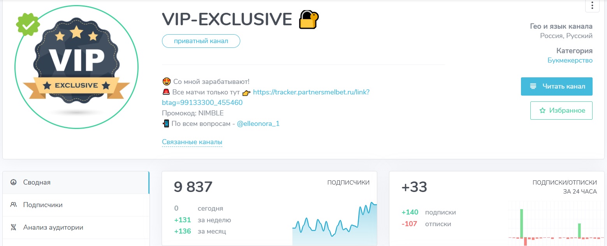Click the приватный канал tag
This screenshot has width=607, height=246.
[201, 41]
